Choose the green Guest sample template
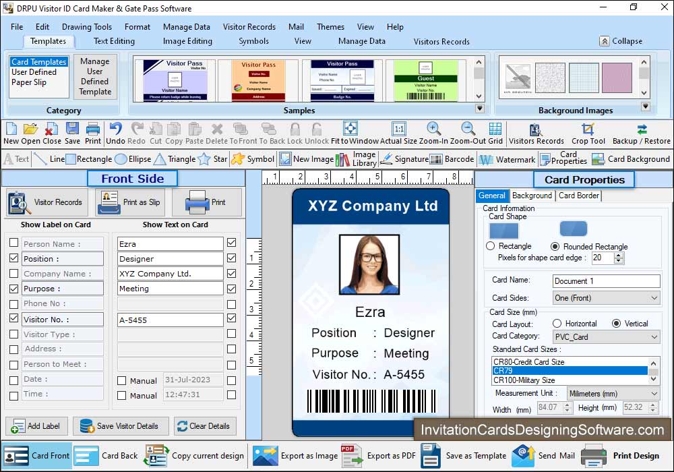 point(425,80)
